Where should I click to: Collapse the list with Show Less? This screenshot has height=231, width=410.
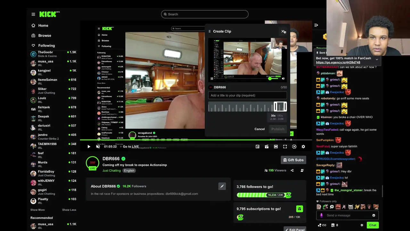tap(69, 210)
